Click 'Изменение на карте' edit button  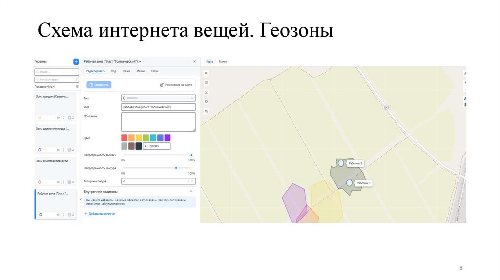click(x=176, y=85)
